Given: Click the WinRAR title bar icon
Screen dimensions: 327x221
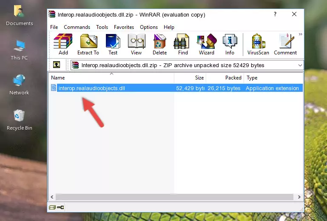Looking at the screenshot, I should tap(52, 14).
